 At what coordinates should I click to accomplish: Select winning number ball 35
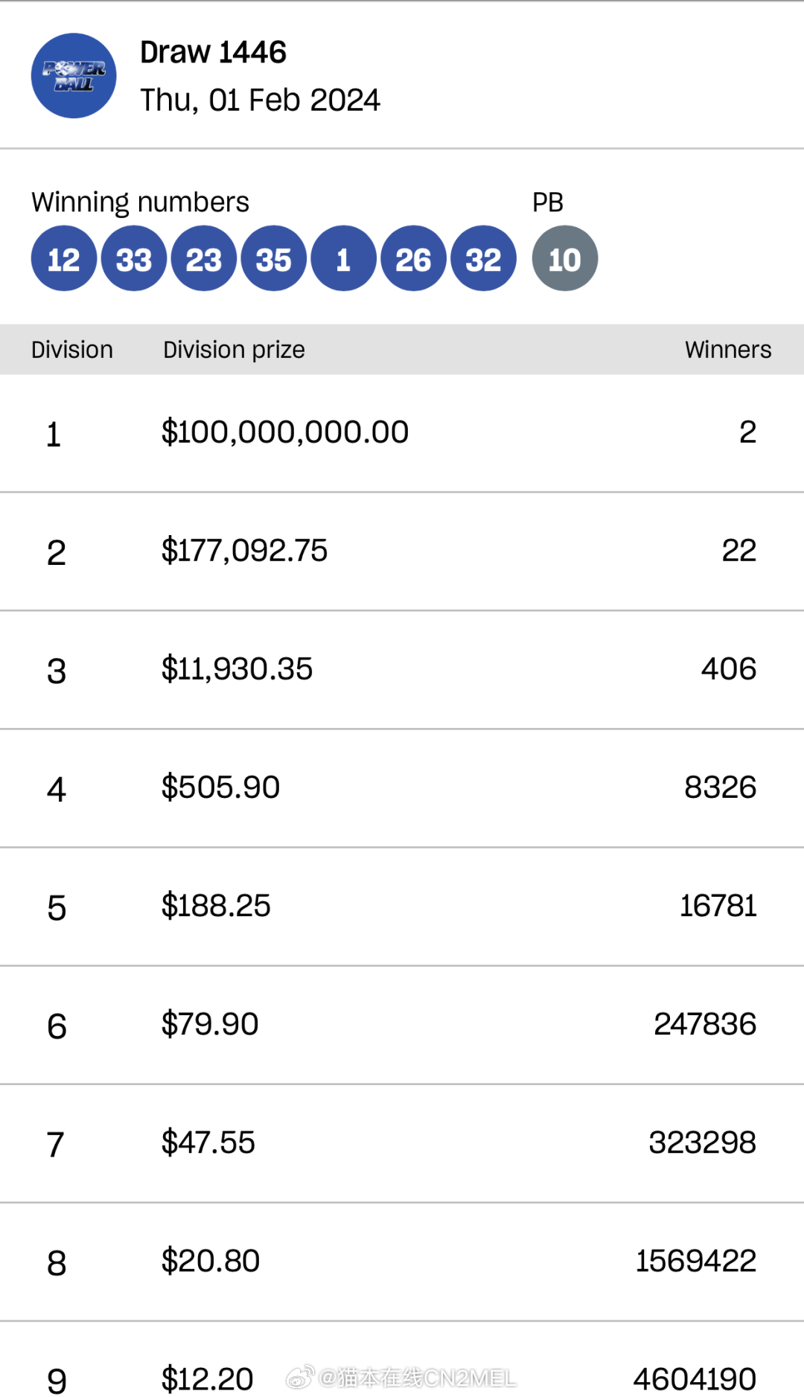click(274, 258)
